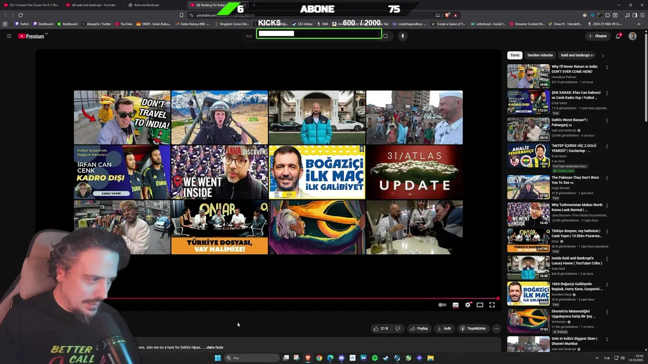This screenshot has height=364, width=648.
Task: Share the video via Paylaş
Action: coord(419,329)
